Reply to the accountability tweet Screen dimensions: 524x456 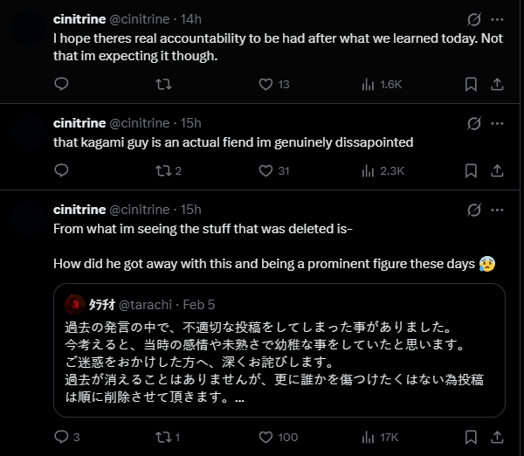tap(61, 84)
